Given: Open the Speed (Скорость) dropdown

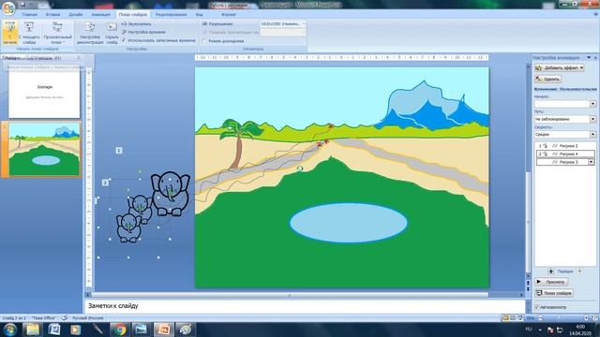Looking at the screenshot, I should tap(592, 134).
